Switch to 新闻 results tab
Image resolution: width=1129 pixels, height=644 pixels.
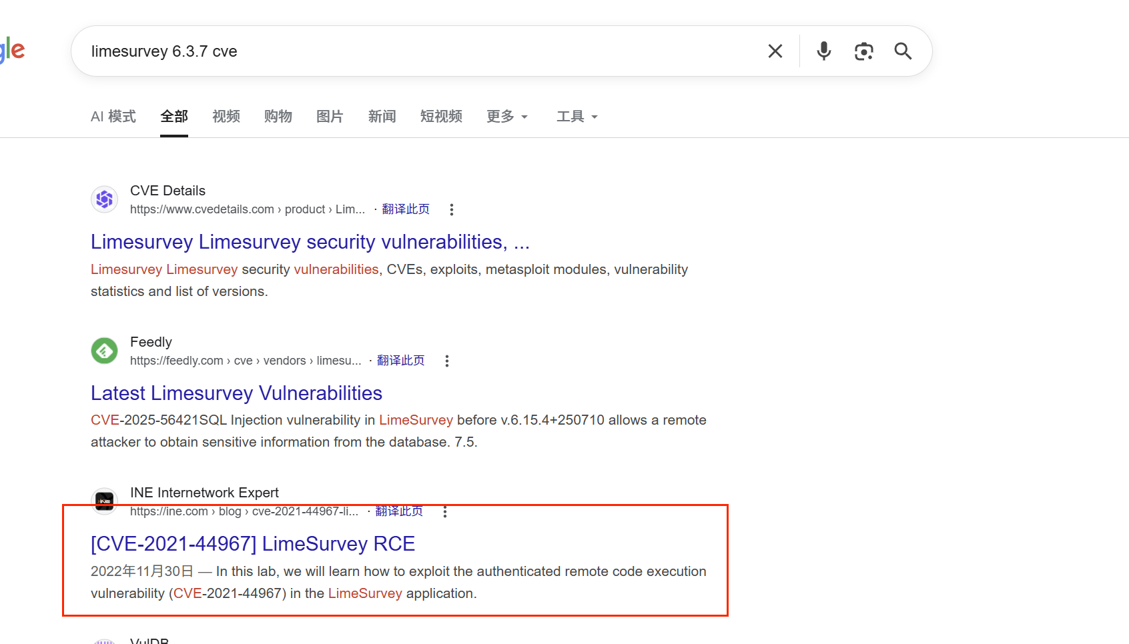[x=382, y=117]
